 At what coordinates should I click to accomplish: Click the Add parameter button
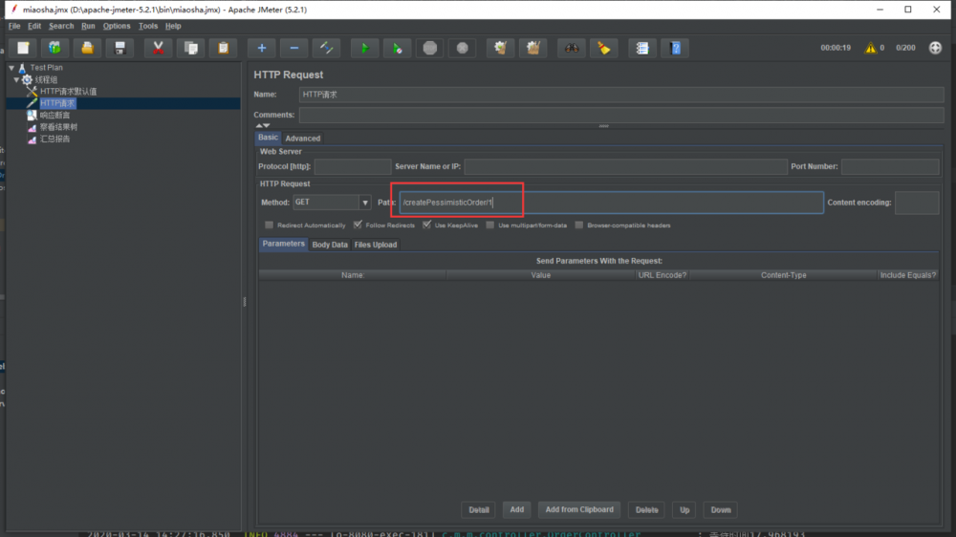coord(516,510)
